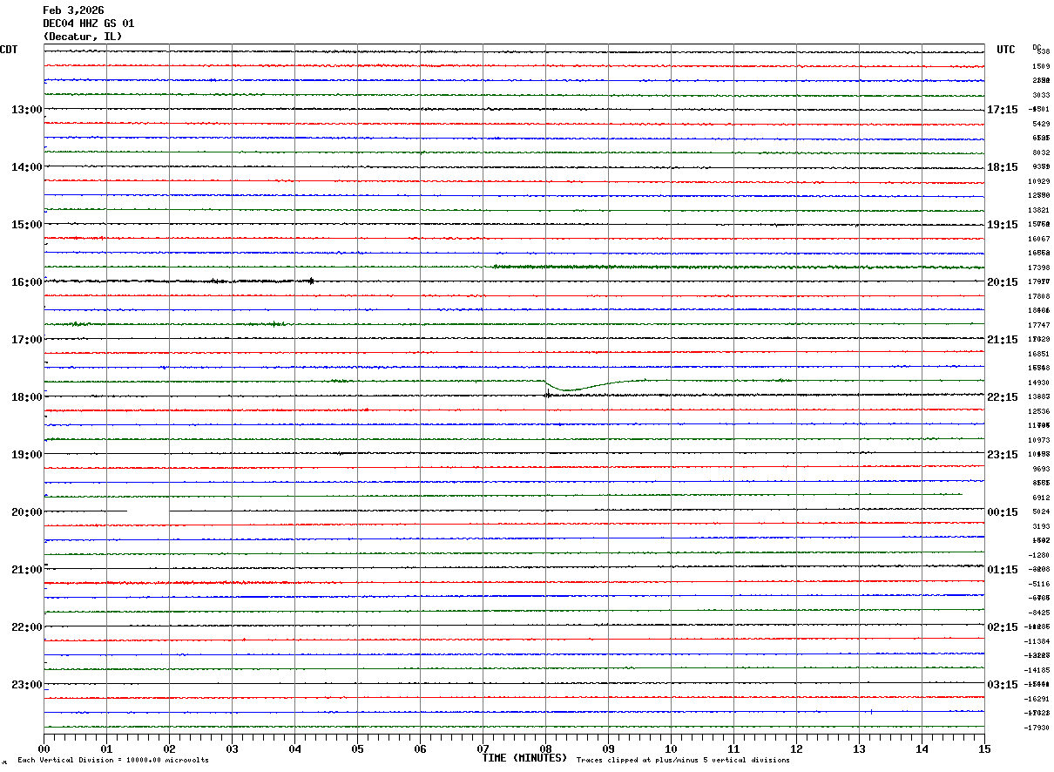This screenshot has width=1054, height=772.
Task: Select the 17:00 CDT row label
Action: tap(26, 340)
